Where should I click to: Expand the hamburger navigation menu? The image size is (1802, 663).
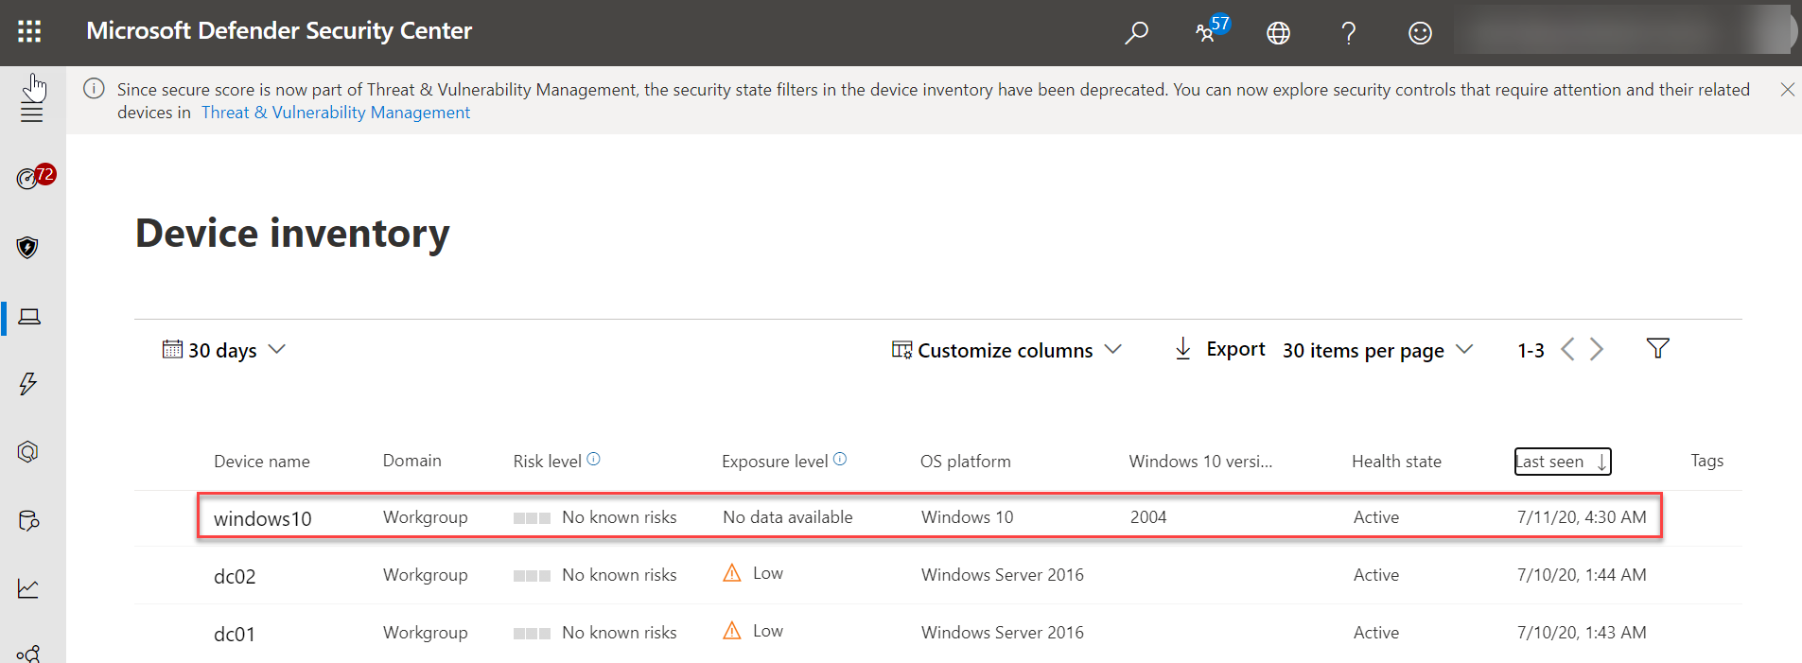coord(32,113)
